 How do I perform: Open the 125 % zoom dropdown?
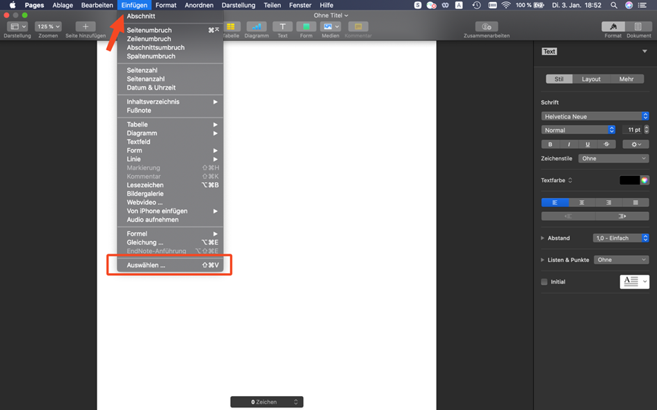[x=48, y=26]
